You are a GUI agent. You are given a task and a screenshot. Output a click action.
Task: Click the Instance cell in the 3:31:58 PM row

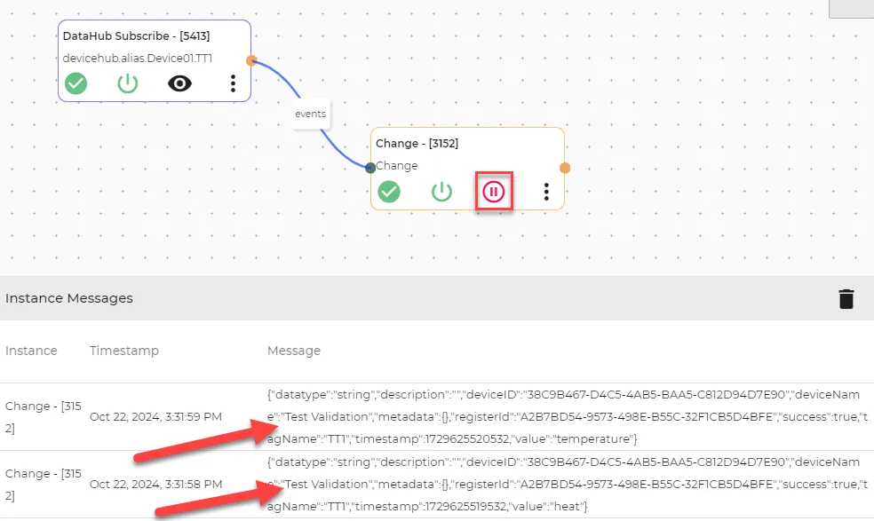(44, 485)
